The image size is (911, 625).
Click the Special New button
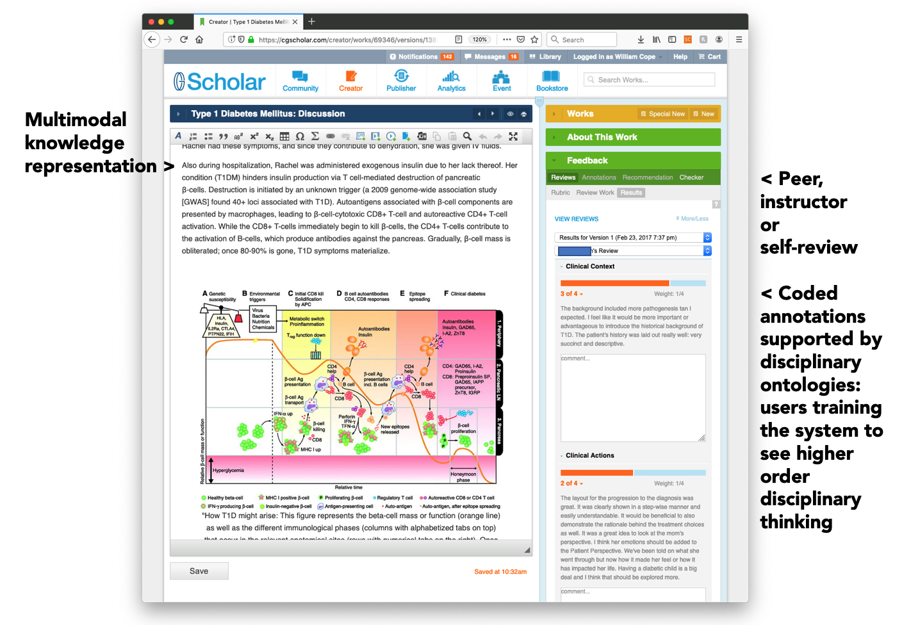(663, 114)
